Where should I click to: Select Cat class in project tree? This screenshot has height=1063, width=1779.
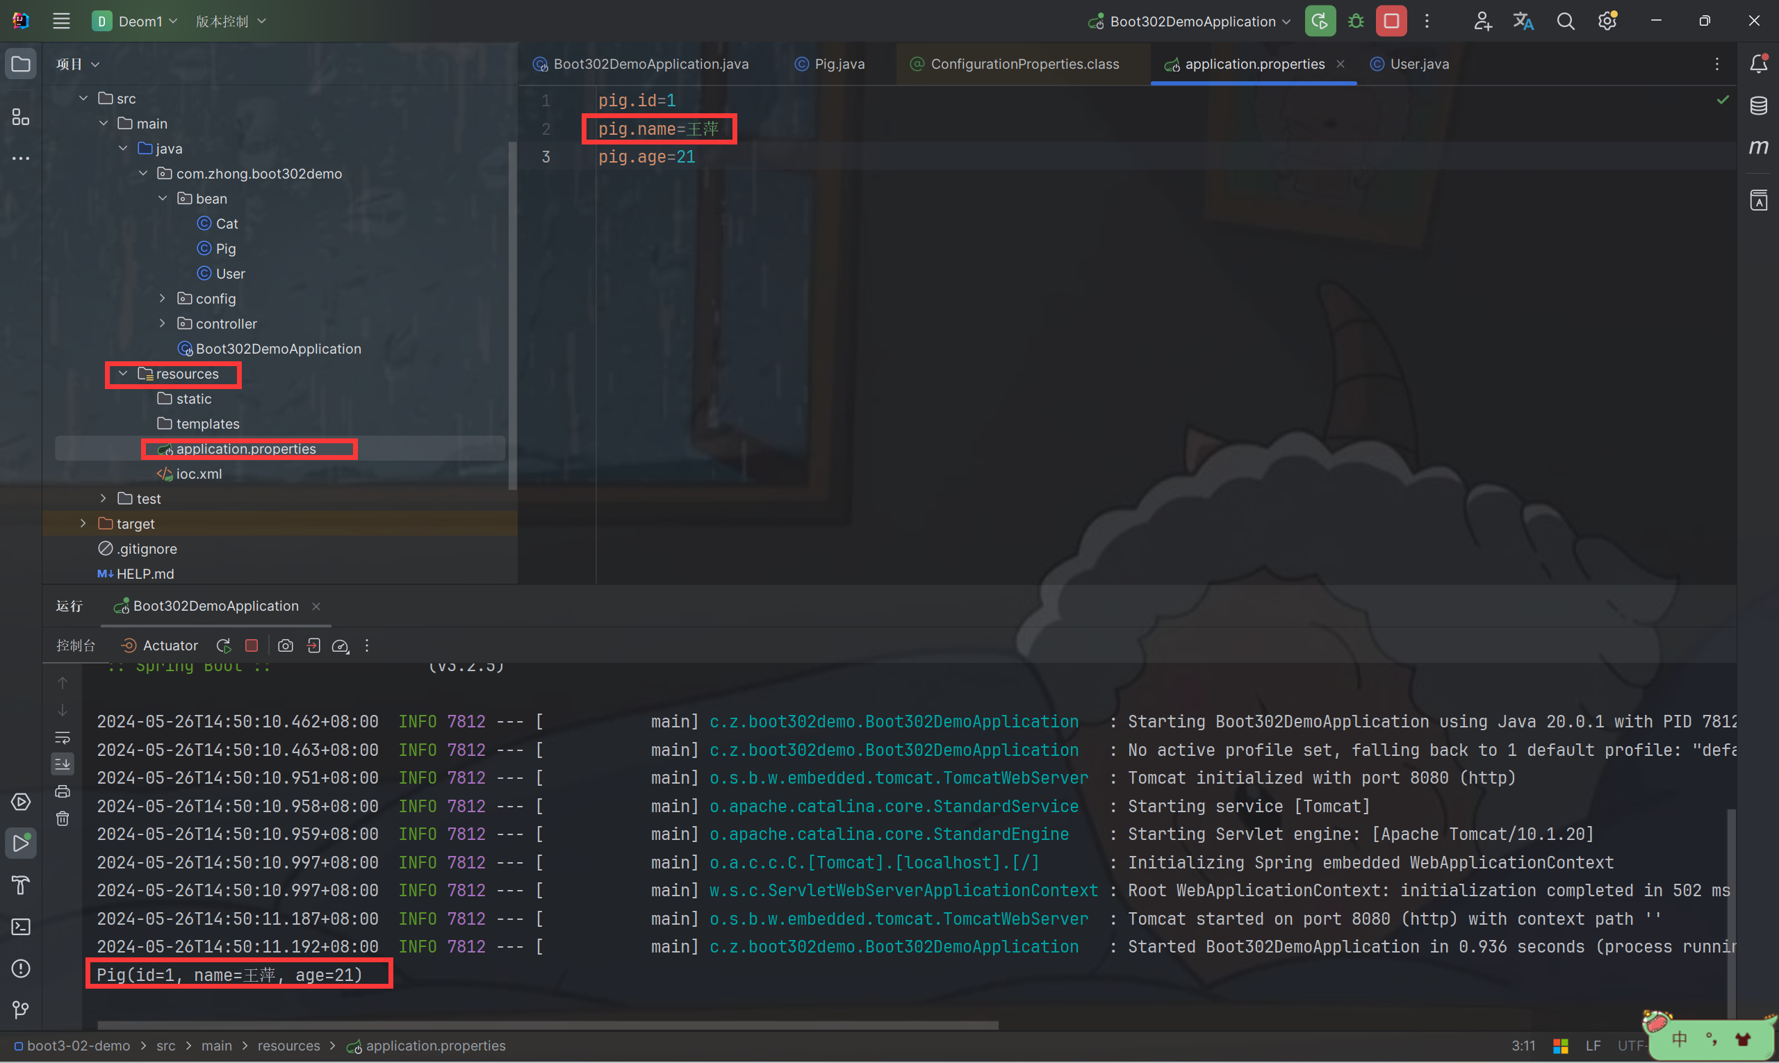(x=218, y=223)
